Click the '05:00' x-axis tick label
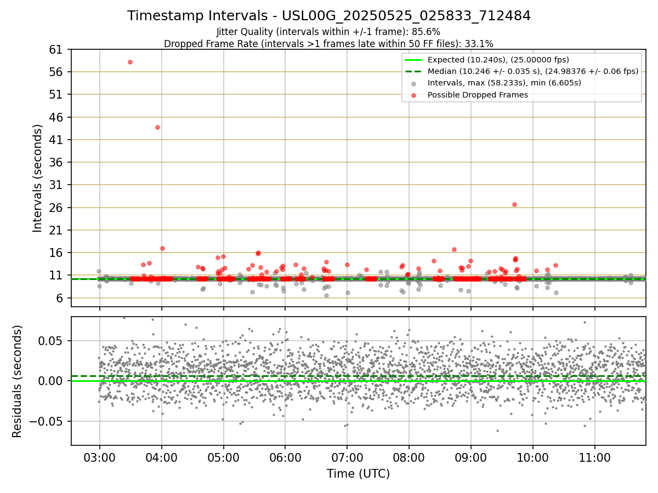The image size is (658, 493). [223, 457]
